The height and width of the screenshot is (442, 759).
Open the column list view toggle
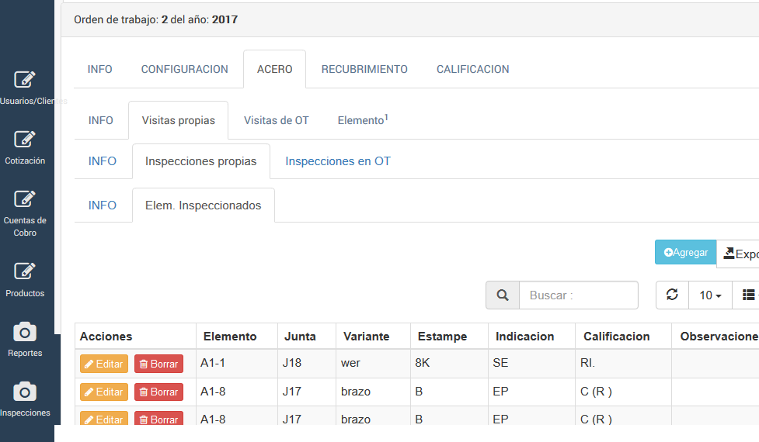pyautogui.click(x=748, y=295)
